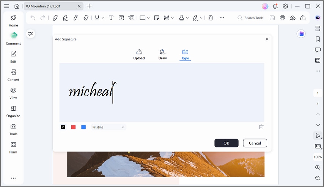Expand stamp options dropdown
Viewport: 324px width, 187px height.
pos(187,18)
